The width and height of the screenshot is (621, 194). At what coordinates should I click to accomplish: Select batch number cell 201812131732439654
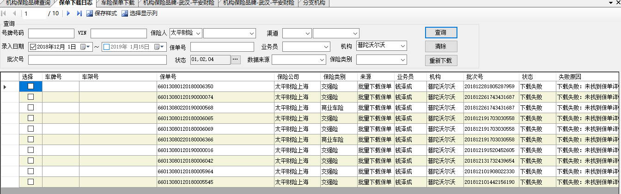point(491,161)
